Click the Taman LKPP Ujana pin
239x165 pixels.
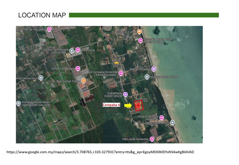pos(78,68)
